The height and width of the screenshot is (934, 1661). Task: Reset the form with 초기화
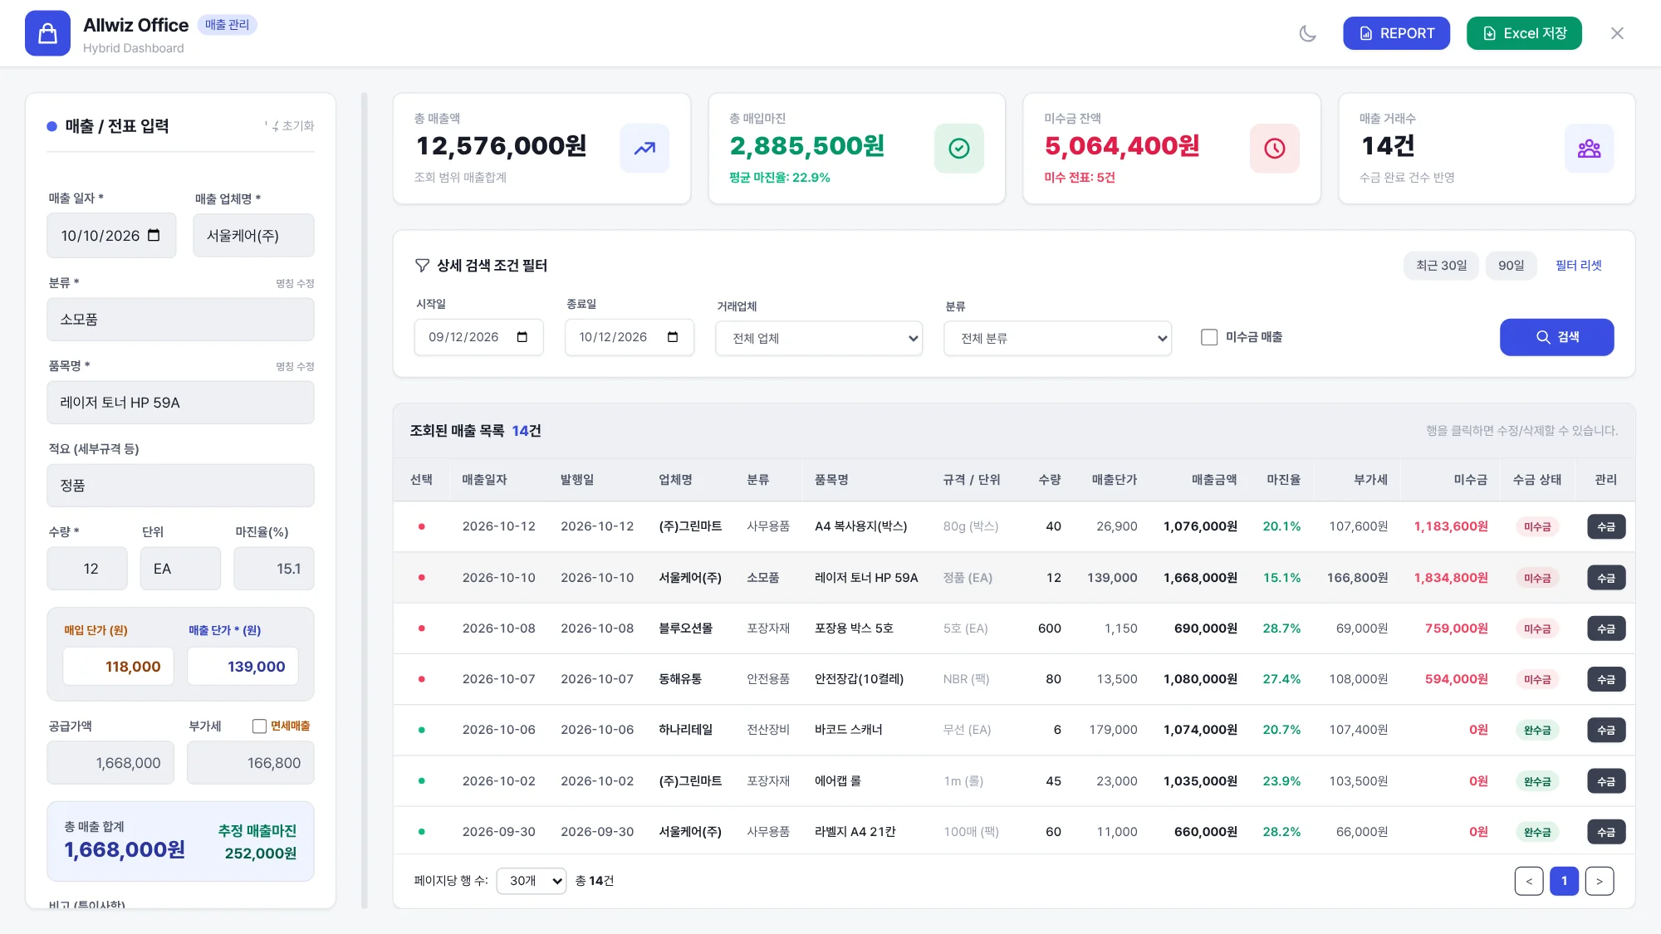(290, 126)
